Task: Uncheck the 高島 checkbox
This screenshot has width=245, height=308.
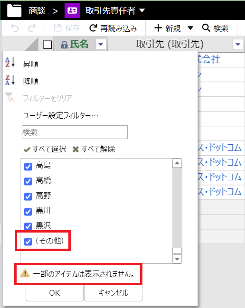Action: [x=28, y=167]
